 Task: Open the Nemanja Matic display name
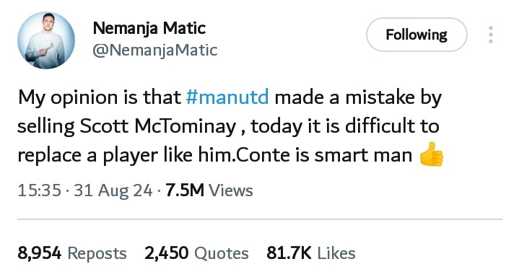(x=149, y=28)
